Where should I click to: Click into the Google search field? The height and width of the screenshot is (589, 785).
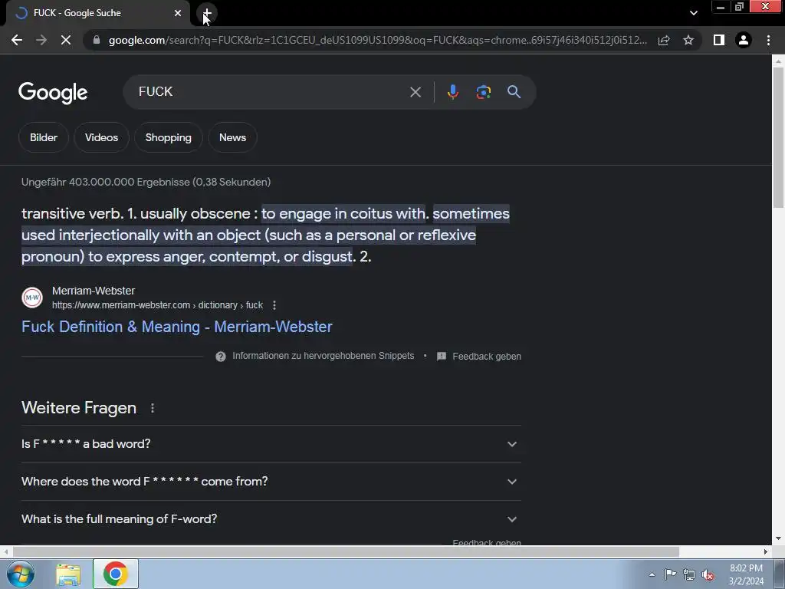pyautogui.click(x=271, y=92)
